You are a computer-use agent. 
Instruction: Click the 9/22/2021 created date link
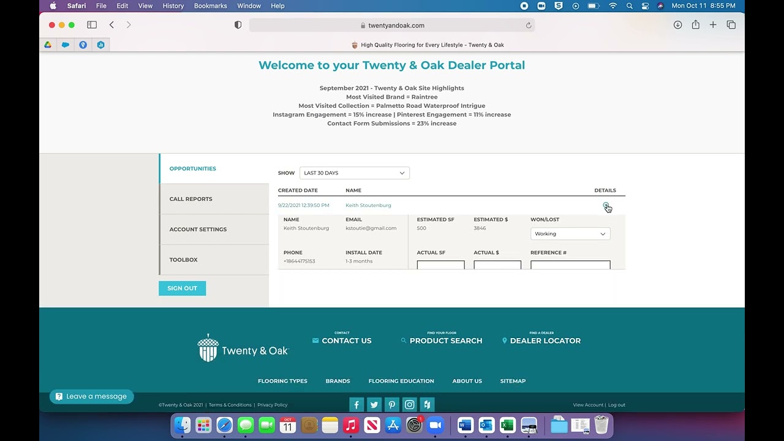pos(303,205)
